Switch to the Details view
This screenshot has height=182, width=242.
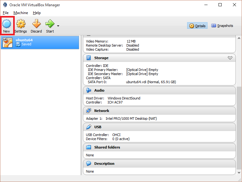pyautogui.click(x=197, y=26)
